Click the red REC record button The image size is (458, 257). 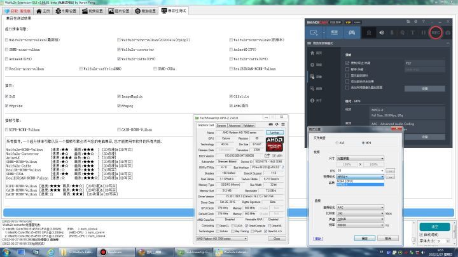tap(436, 32)
